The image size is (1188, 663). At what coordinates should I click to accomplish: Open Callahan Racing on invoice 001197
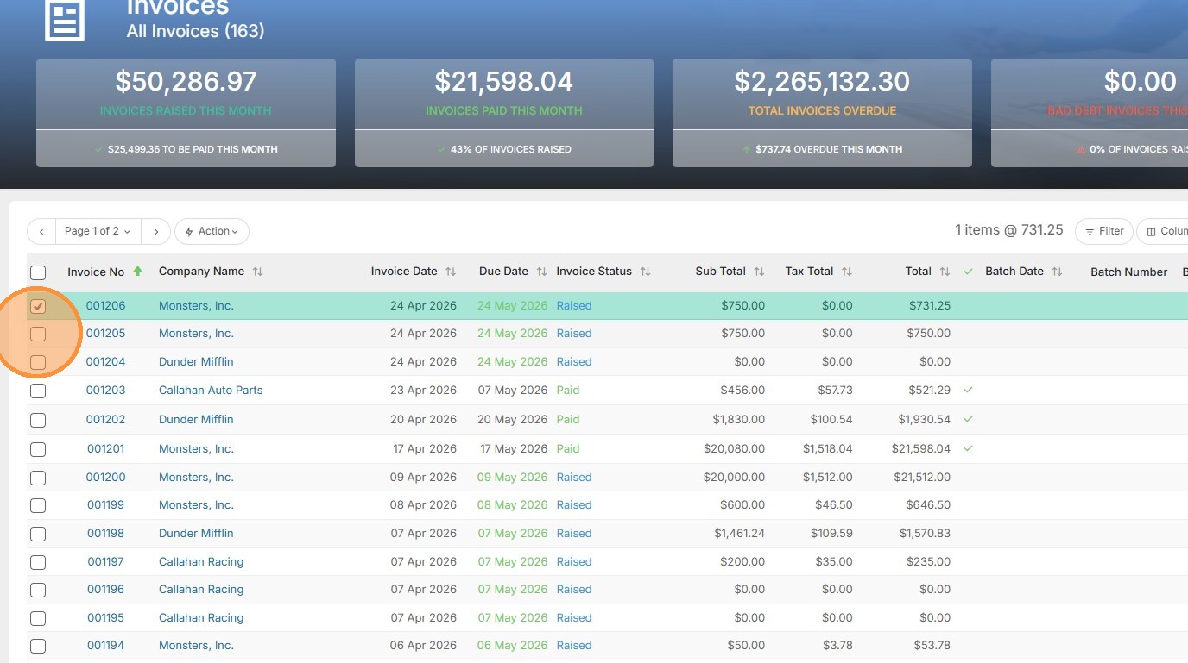pyautogui.click(x=201, y=561)
